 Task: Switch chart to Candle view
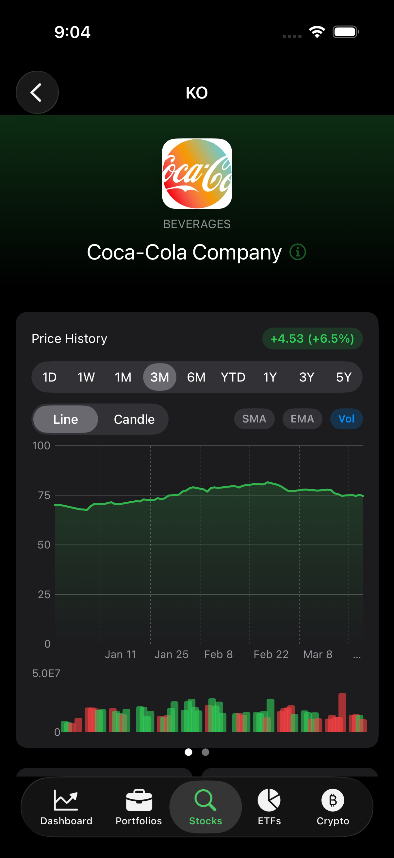[134, 419]
